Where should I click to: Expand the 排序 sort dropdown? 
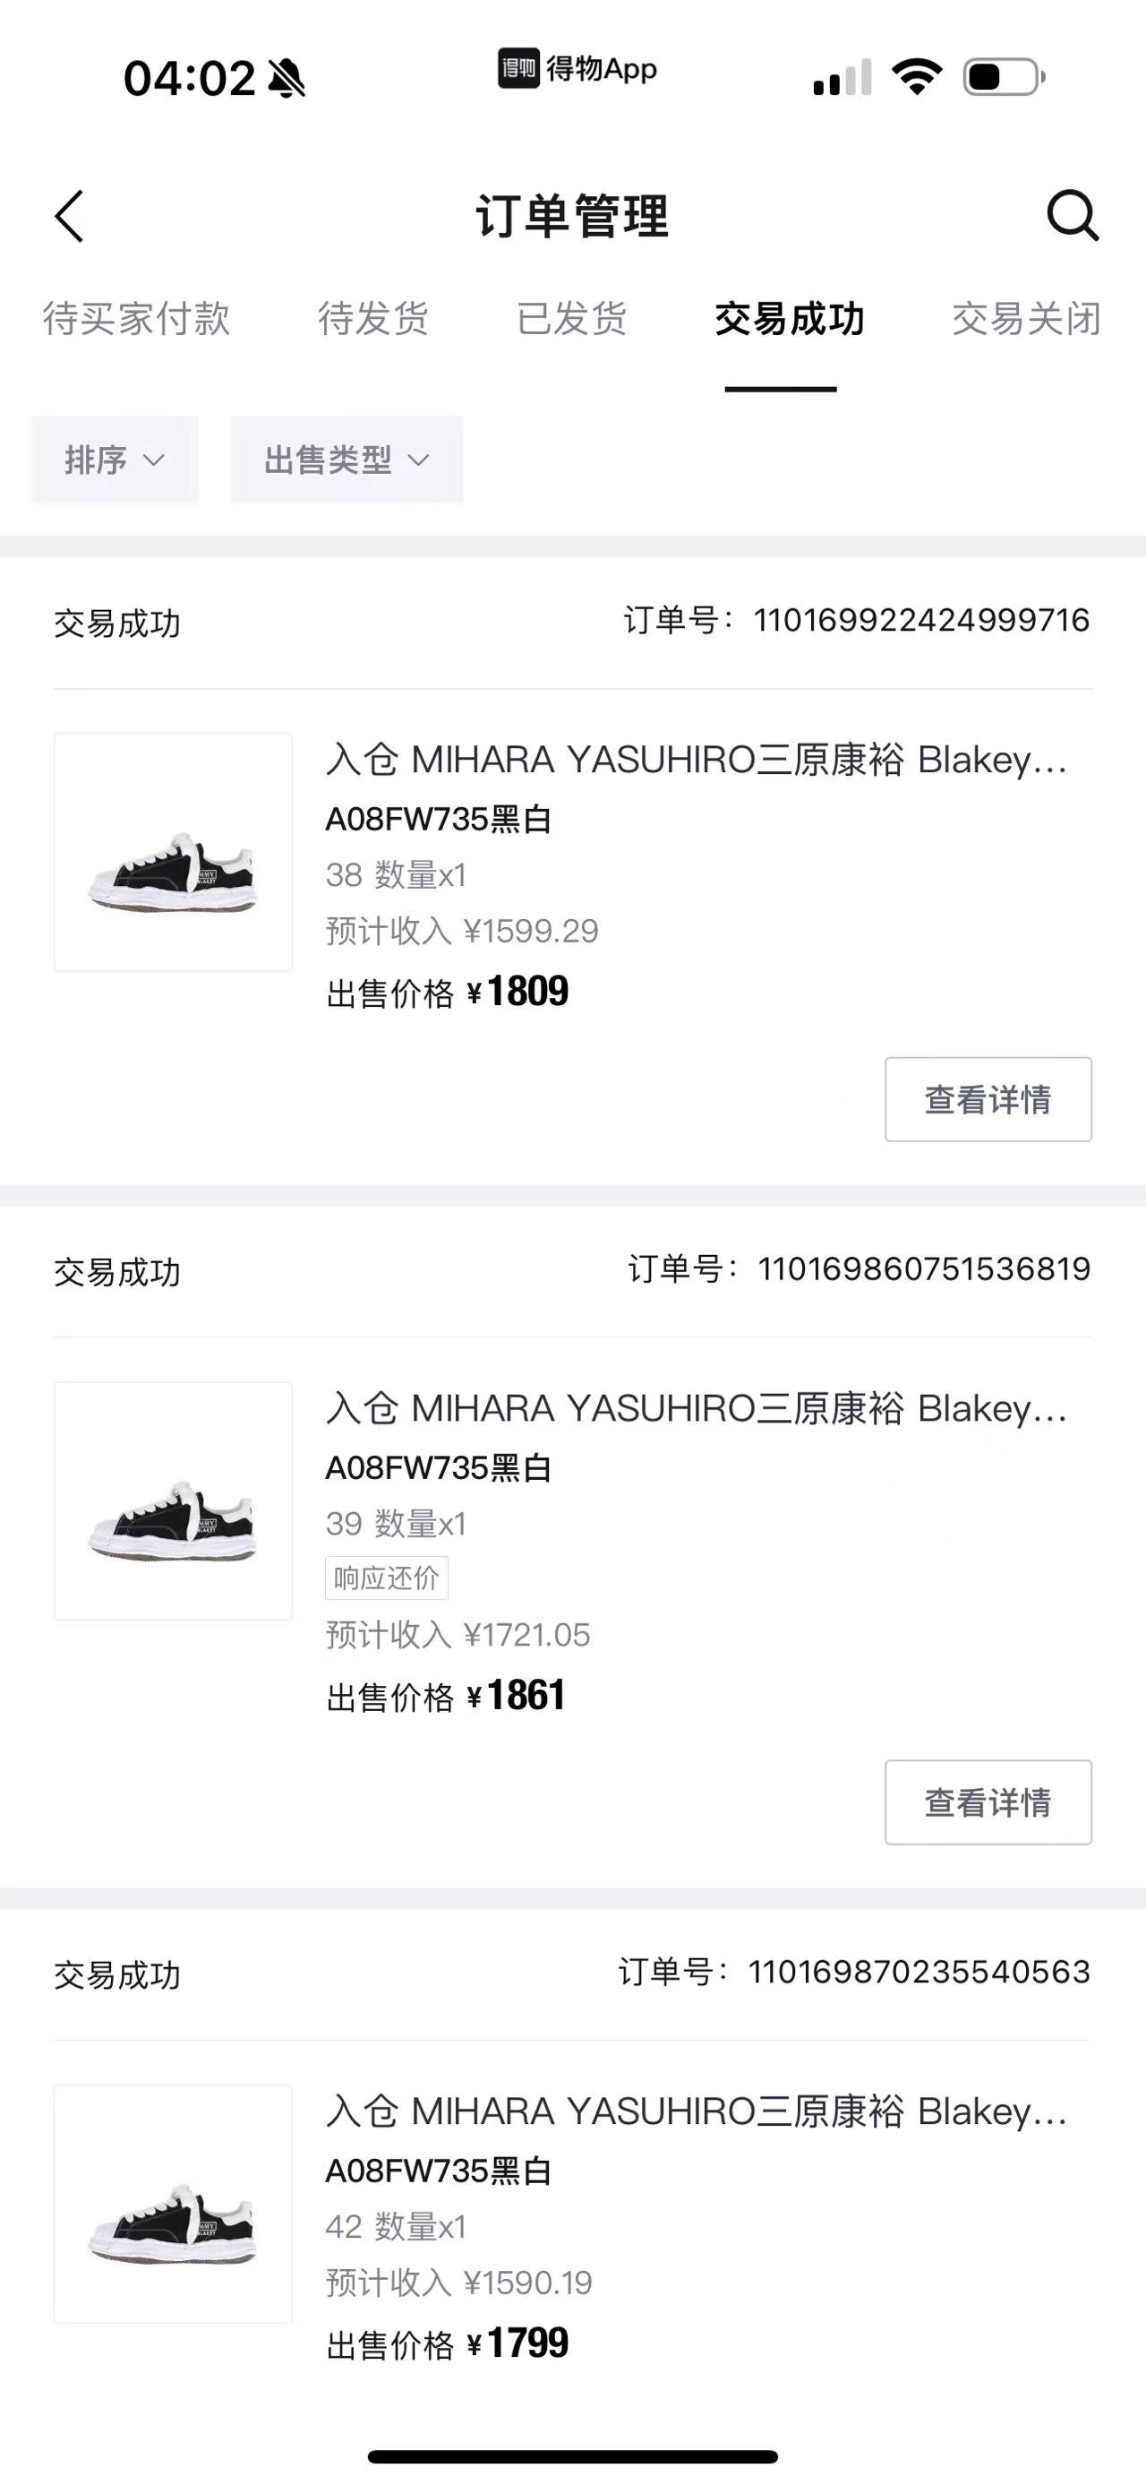[115, 460]
